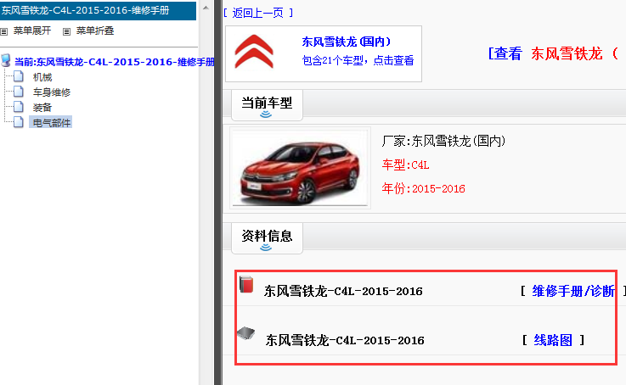Open the 东风雪铁龙(国内) brand link
626x385 pixels.
pos(347,42)
